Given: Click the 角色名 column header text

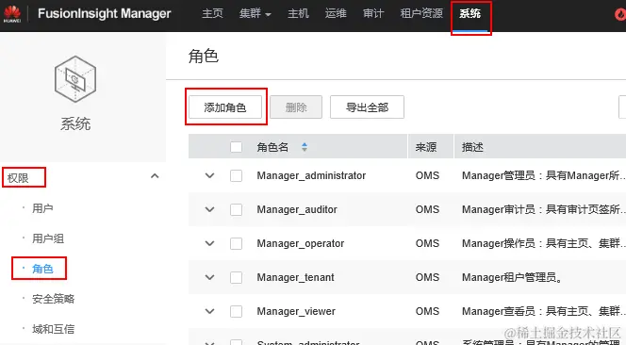Looking at the screenshot, I should [272, 147].
